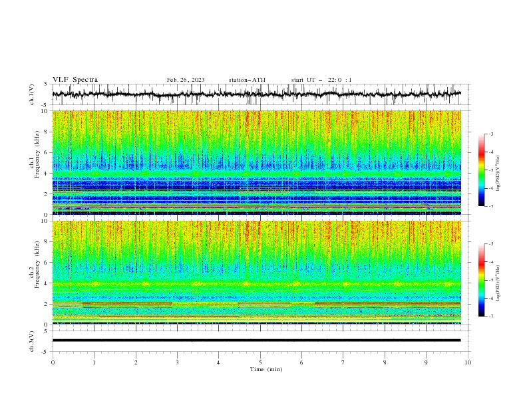Click the "-4" tick on the lower colorbar
Screen dimensions: 527x407
pos(490,262)
